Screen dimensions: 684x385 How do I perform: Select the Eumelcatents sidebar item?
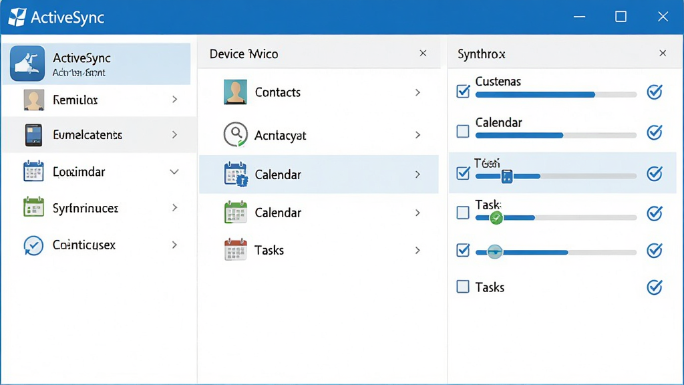click(x=99, y=134)
